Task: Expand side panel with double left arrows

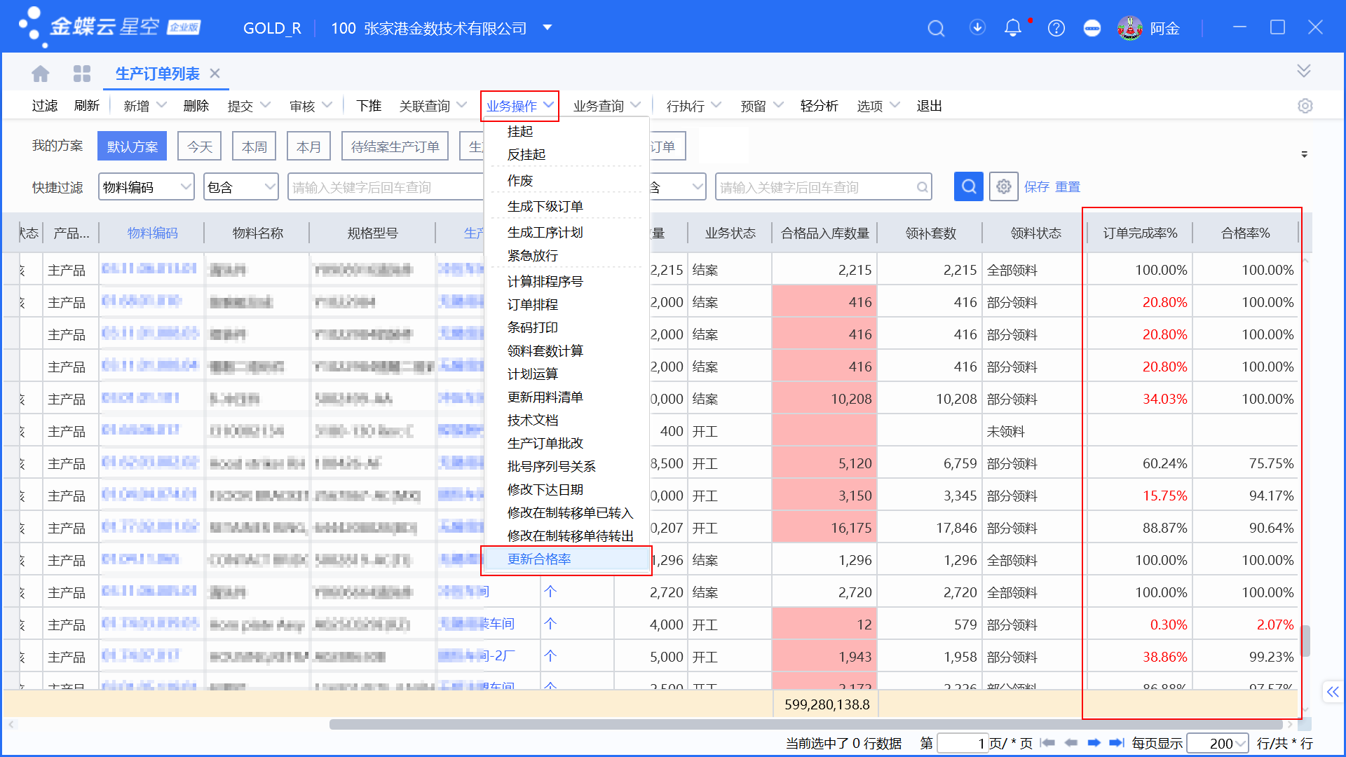Action: pos(1333,692)
